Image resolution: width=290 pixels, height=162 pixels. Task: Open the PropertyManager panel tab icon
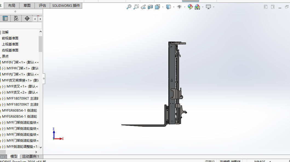point(5,18)
